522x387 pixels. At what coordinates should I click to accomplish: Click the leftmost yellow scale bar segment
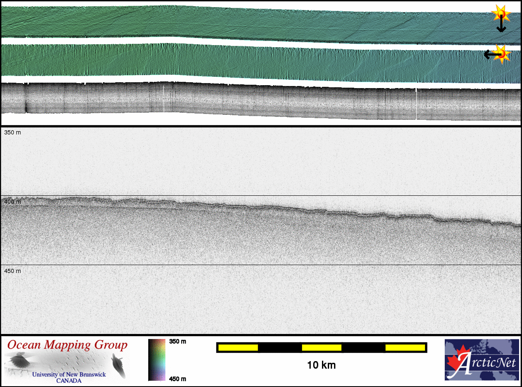(x=238, y=347)
